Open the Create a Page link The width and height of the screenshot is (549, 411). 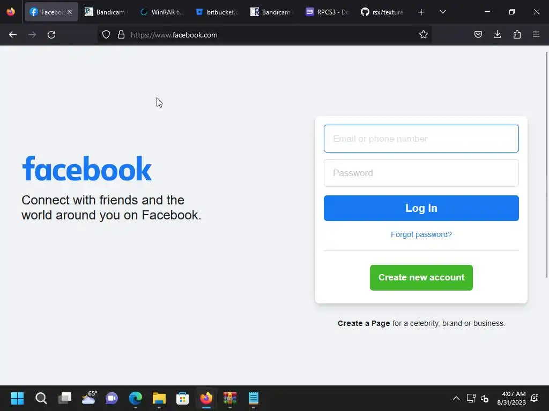coord(364,323)
